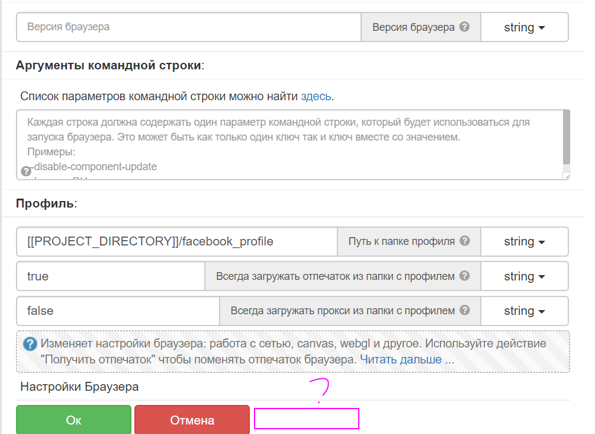Image resolution: width=595 pixels, height=434 pixels.
Task: Click question icon inside command line arguments box
Action: [x=26, y=171]
